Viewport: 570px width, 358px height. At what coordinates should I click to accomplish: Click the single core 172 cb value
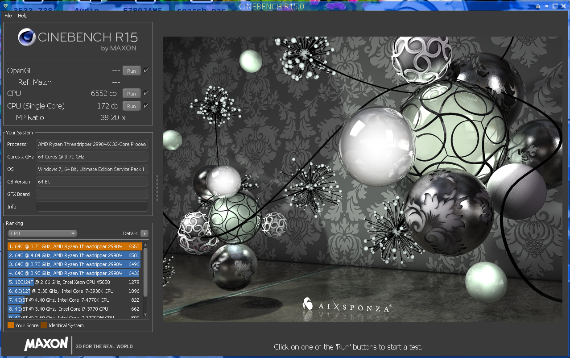coord(107,106)
